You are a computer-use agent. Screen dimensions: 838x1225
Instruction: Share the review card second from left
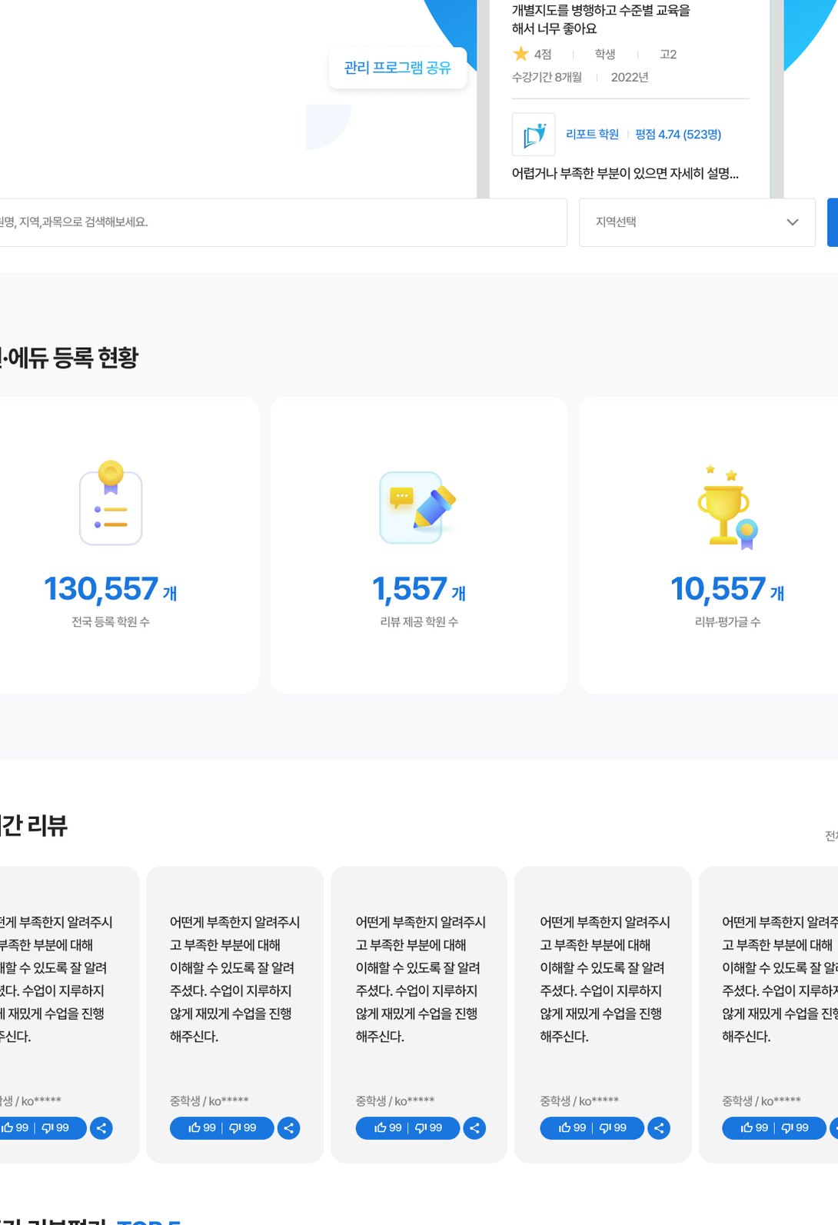click(x=288, y=1128)
